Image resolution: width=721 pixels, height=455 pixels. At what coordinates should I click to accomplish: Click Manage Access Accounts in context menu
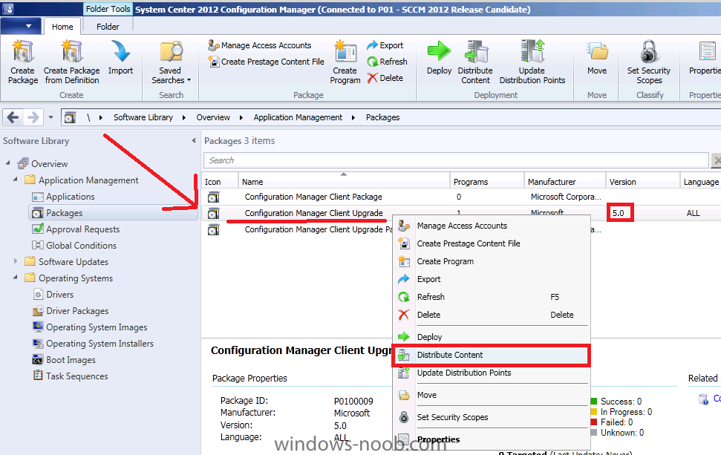pyautogui.click(x=491, y=226)
